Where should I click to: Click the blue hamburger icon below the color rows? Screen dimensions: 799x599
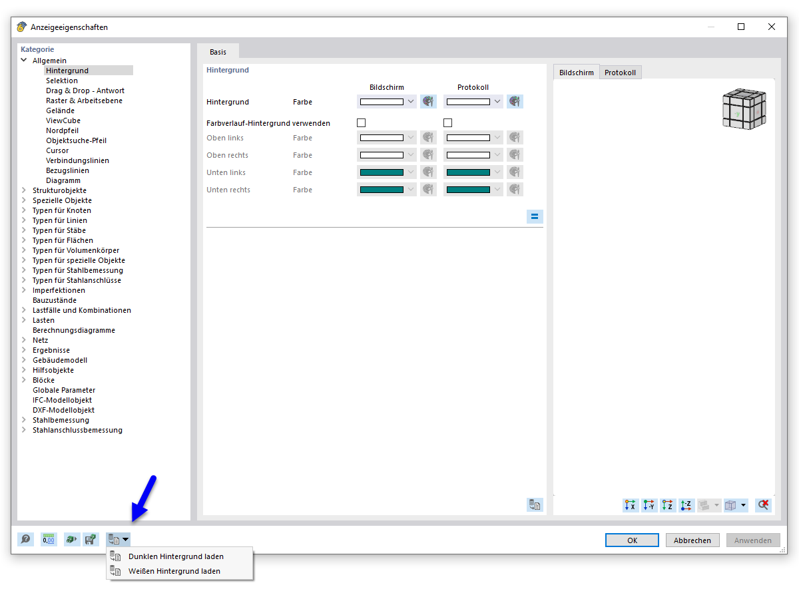pos(535,216)
